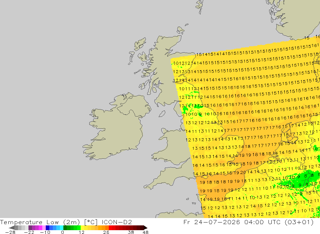Click the Isle of Man on the map

point(162,114)
